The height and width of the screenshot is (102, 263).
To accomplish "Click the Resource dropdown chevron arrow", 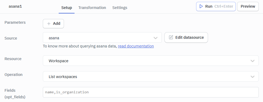I will 252,61.
